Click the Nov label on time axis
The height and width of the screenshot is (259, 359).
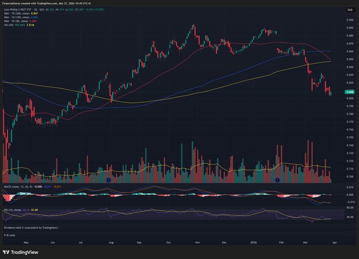click(197, 242)
